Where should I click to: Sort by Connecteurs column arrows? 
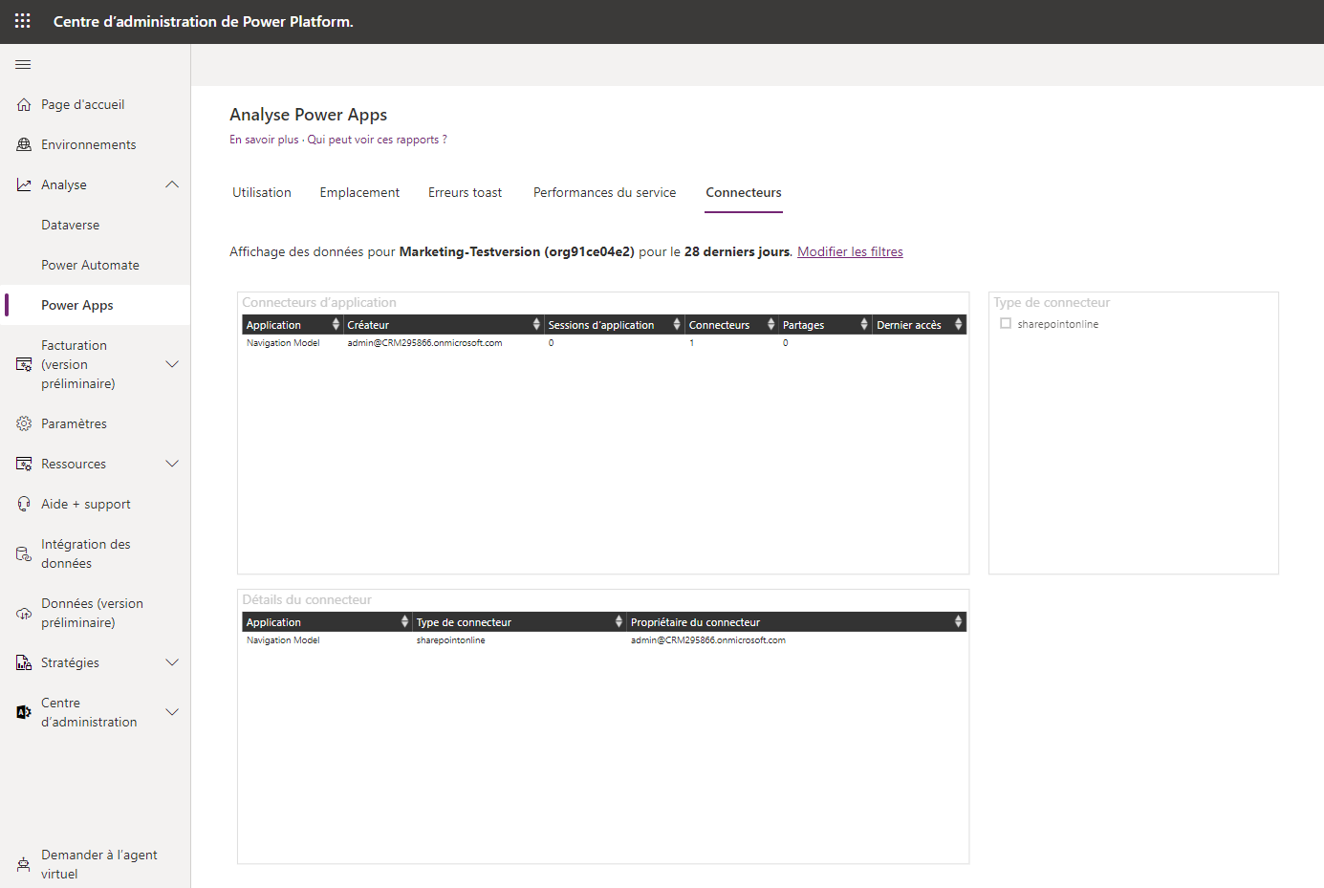click(771, 325)
